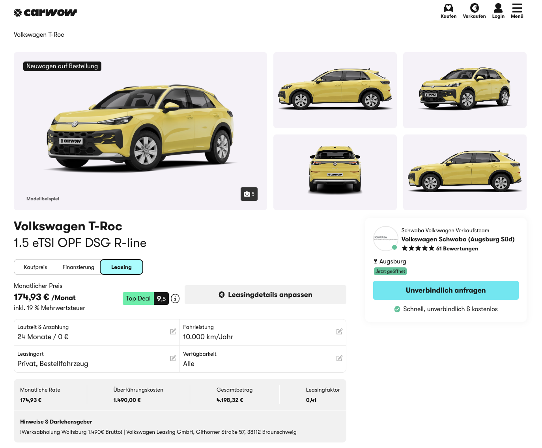The width and height of the screenshot is (542, 448).
Task: Click the five-star dealer rating
Action: pyautogui.click(x=418, y=248)
